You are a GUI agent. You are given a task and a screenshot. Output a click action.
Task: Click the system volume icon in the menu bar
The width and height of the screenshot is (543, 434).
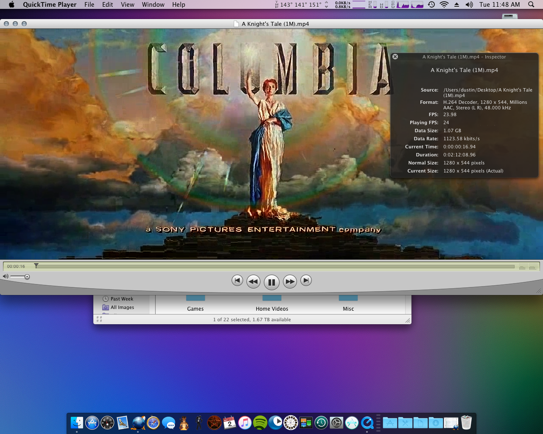click(469, 5)
